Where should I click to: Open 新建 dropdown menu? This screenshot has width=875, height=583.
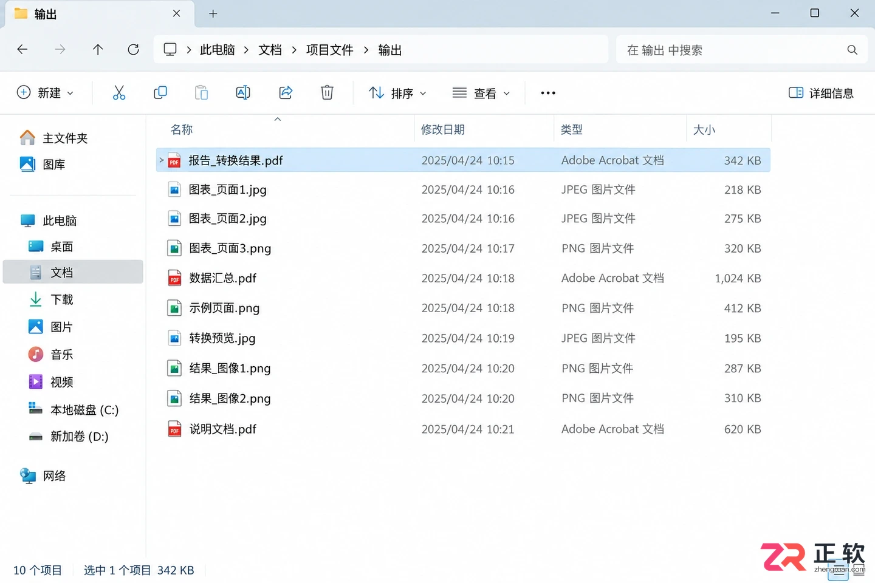point(45,93)
